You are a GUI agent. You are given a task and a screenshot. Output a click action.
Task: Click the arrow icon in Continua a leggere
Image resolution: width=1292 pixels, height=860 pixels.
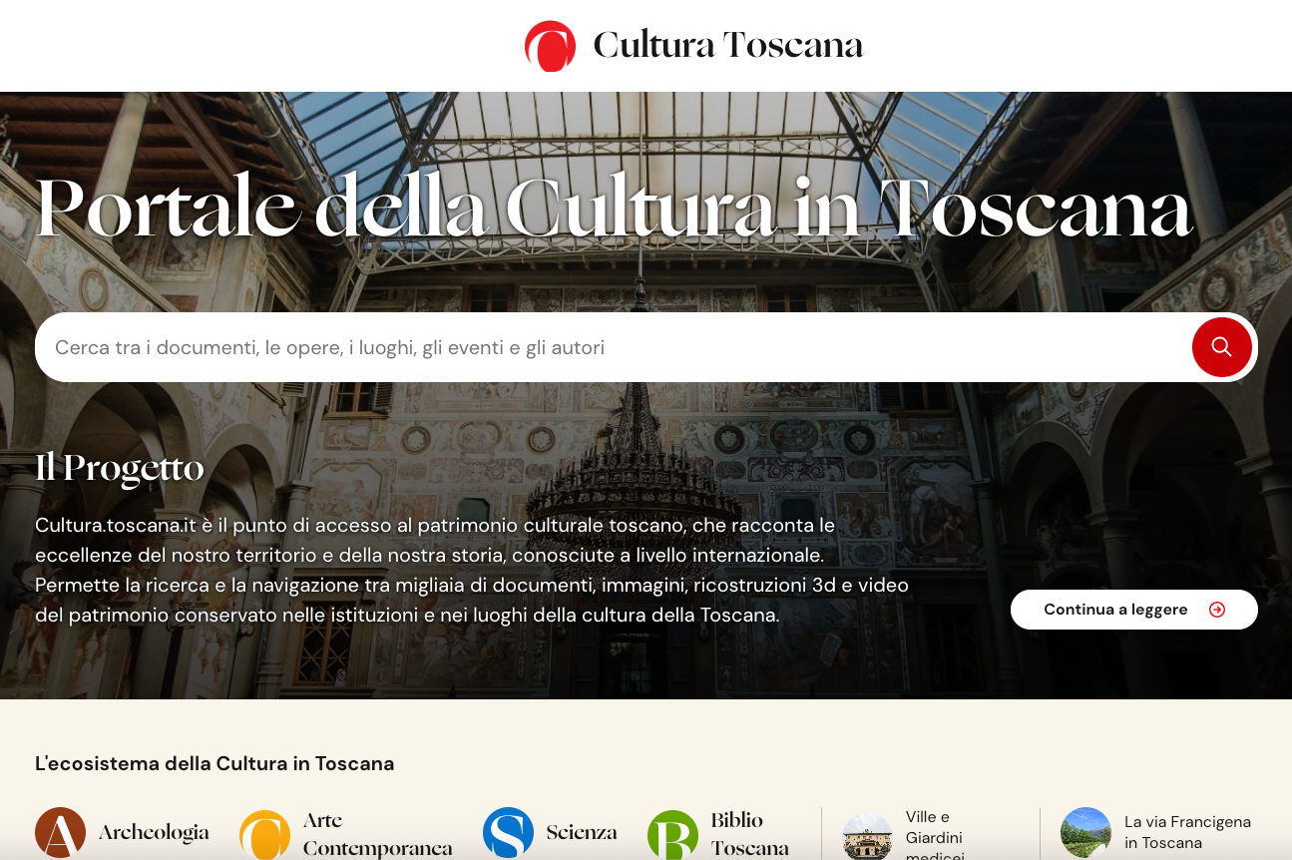[1217, 610]
